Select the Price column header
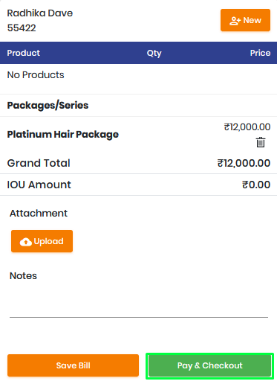Screen dimensions: 277x384 coord(260,53)
